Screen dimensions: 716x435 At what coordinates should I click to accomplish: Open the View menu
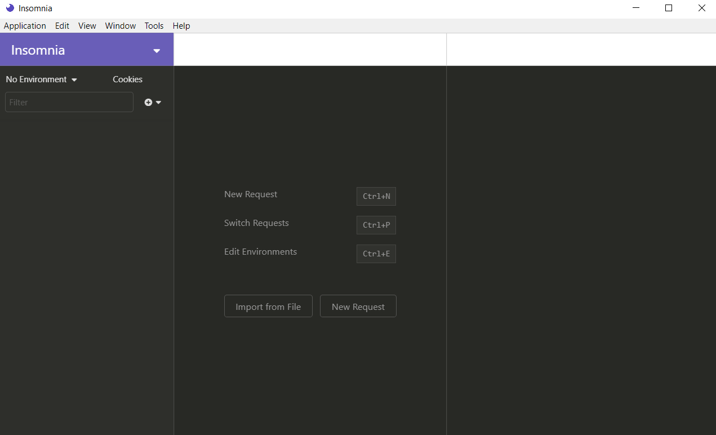(x=87, y=26)
